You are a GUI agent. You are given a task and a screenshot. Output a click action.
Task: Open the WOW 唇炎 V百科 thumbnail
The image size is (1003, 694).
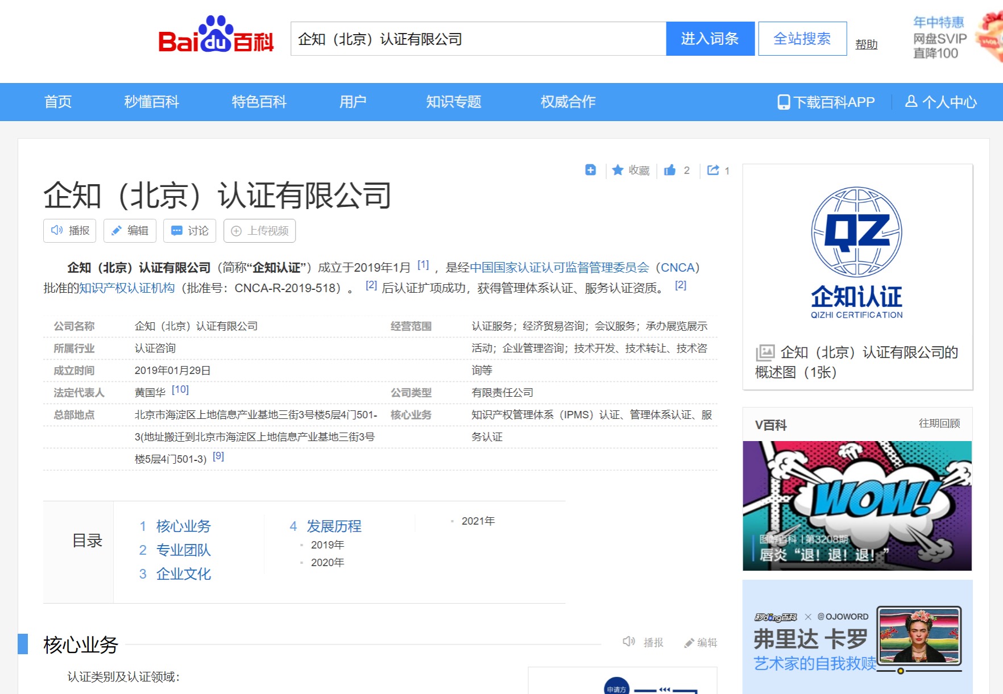pyautogui.click(x=857, y=506)
